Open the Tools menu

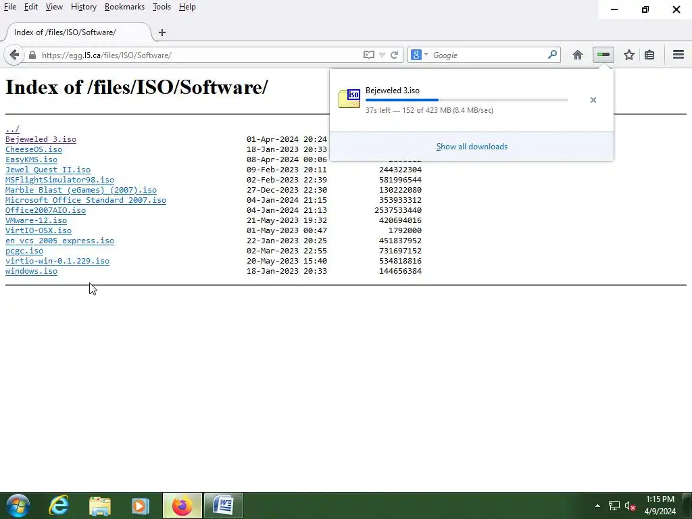[162, 7]
